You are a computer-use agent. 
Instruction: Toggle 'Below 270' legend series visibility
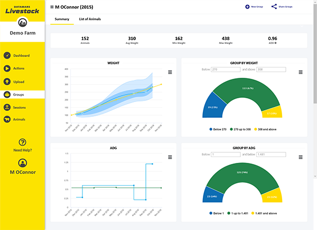(x=216, y=128)
